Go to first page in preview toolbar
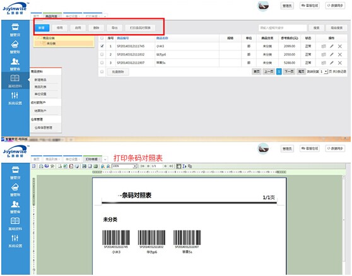Viewport: 352px width, 276px height. pyautogui.click(x=143, y=166)
